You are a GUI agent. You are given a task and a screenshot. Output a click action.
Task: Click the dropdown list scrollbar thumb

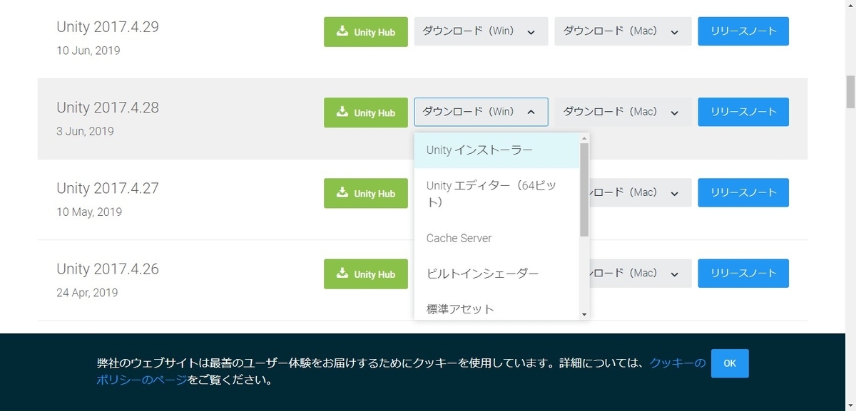click(584, 189)
